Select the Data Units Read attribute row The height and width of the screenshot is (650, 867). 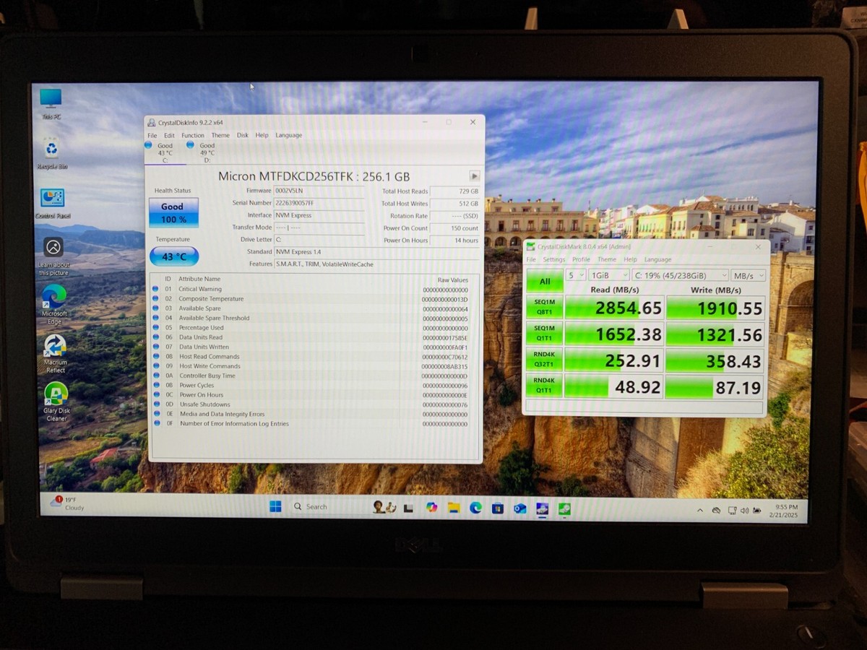point(311,337)
